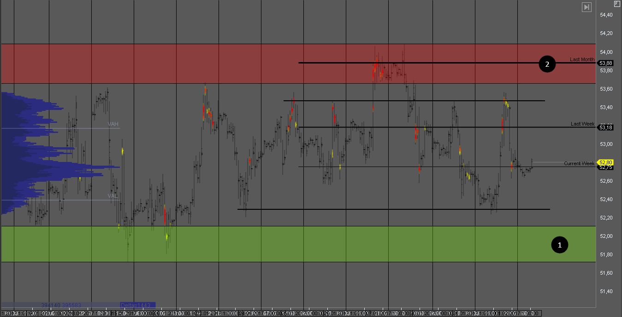
Task: Click the scroll-to-latest-bar arrow icon
Action: pyautogui.click(x=586, y=7)
